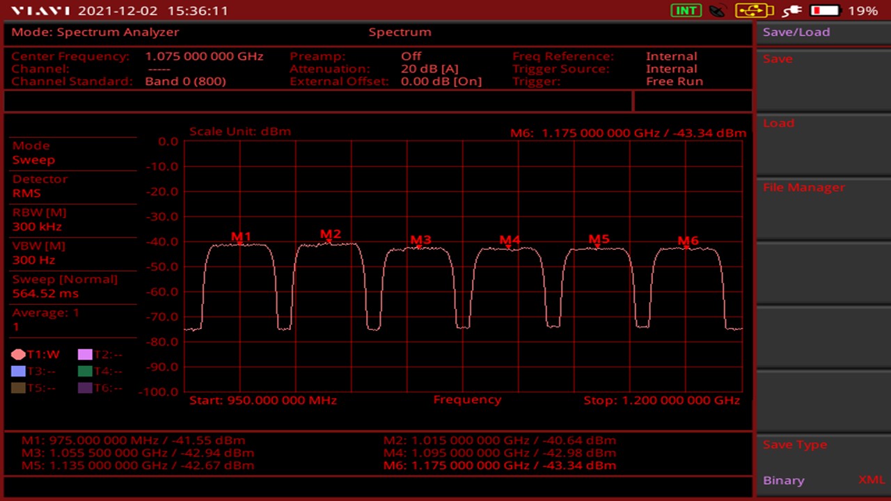Tap the INT reference indicator icon
This screenshot has width=891, height=501.
pyautogui.click(x=686, y=10)
